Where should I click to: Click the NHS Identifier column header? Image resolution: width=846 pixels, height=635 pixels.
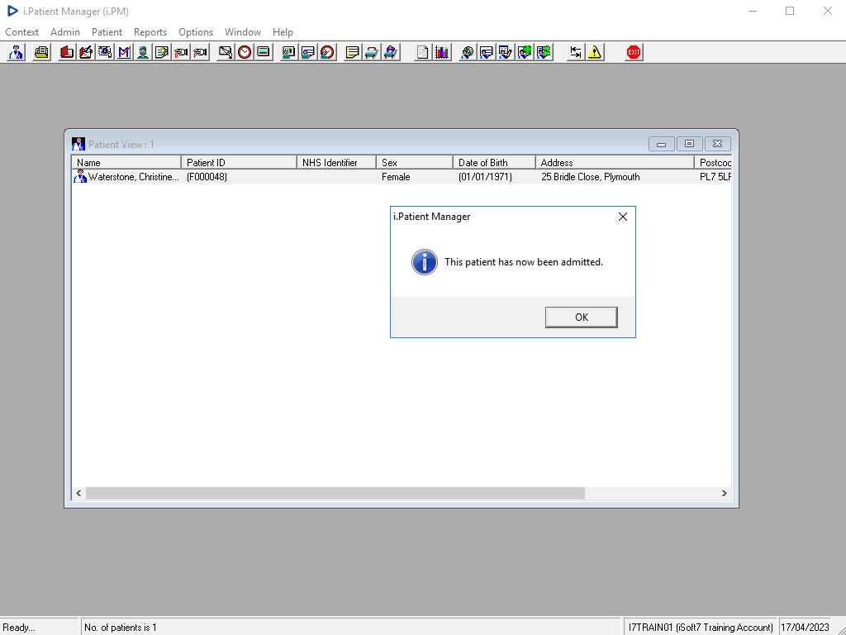pyautogui.click(x=337, y=163)
